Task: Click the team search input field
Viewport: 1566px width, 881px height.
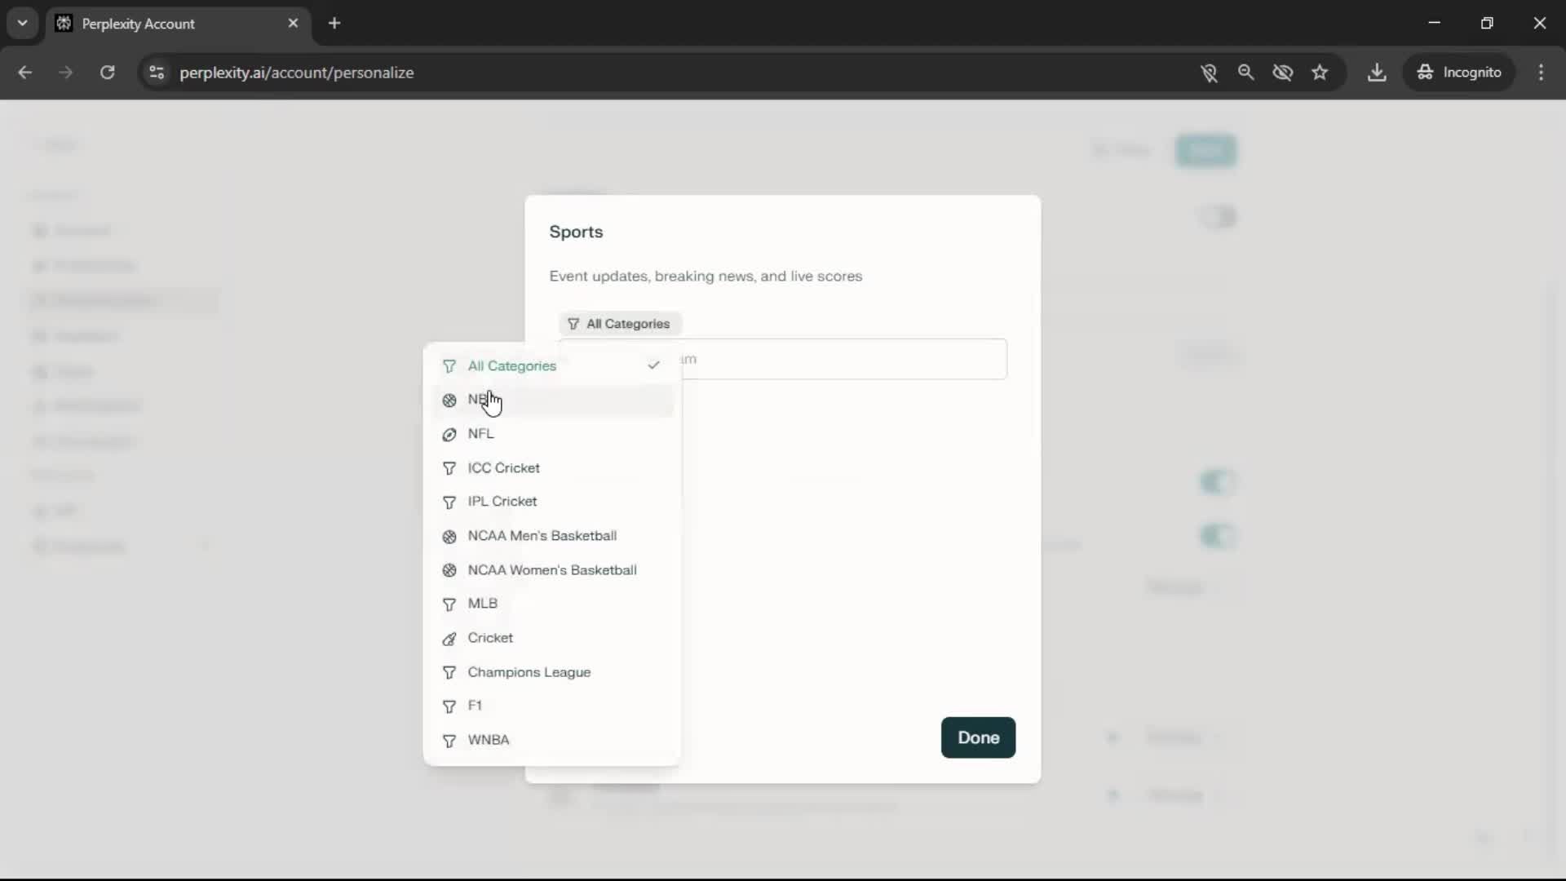Action: point(840,359)
